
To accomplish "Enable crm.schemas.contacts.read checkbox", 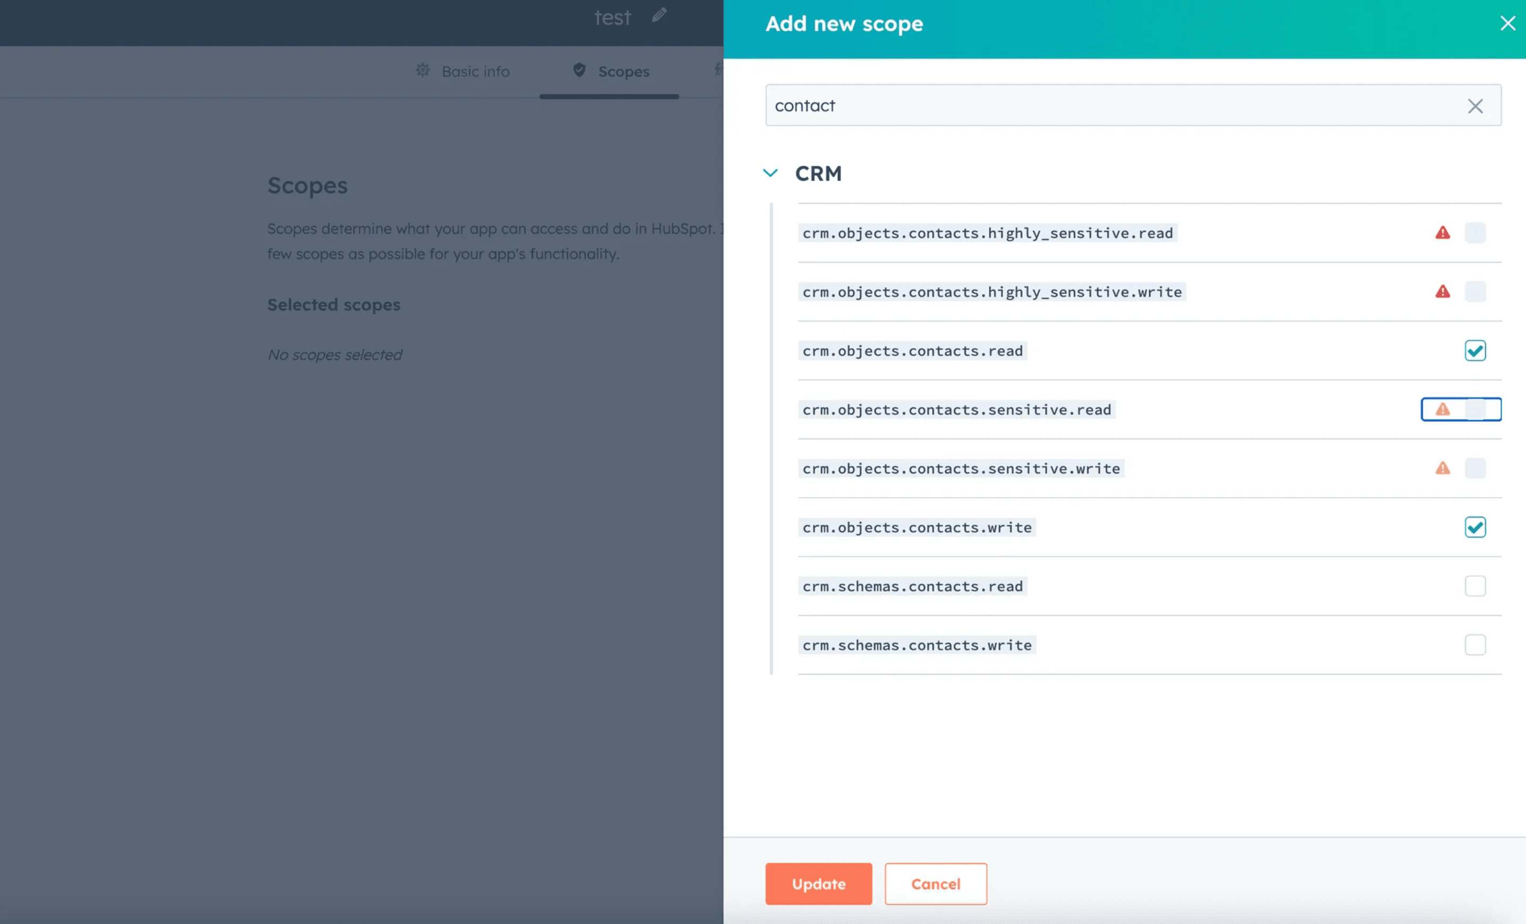I will (x=1474, y=586).
